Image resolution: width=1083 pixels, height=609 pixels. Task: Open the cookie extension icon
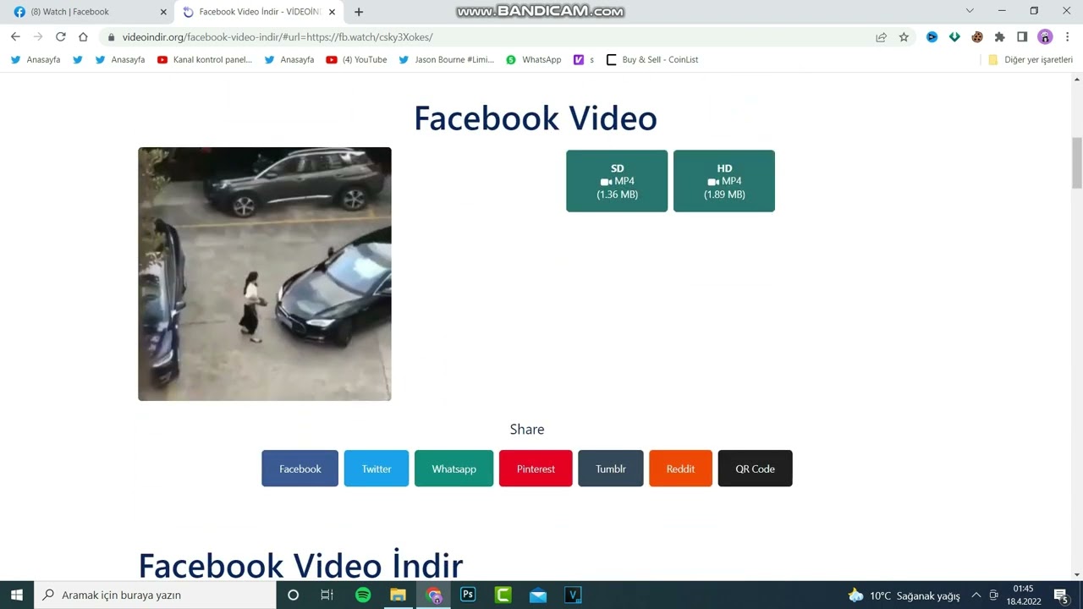pyautogui.click(x=977, y=37)
